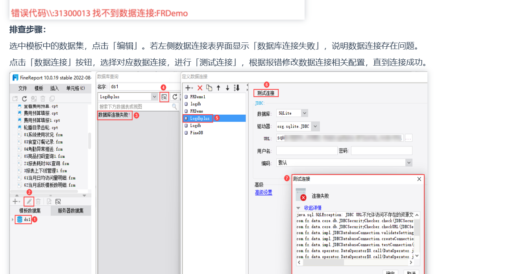Open 轮播目录齿轮.cpt template
512x274 pixels.
click(x=41, y=128)
